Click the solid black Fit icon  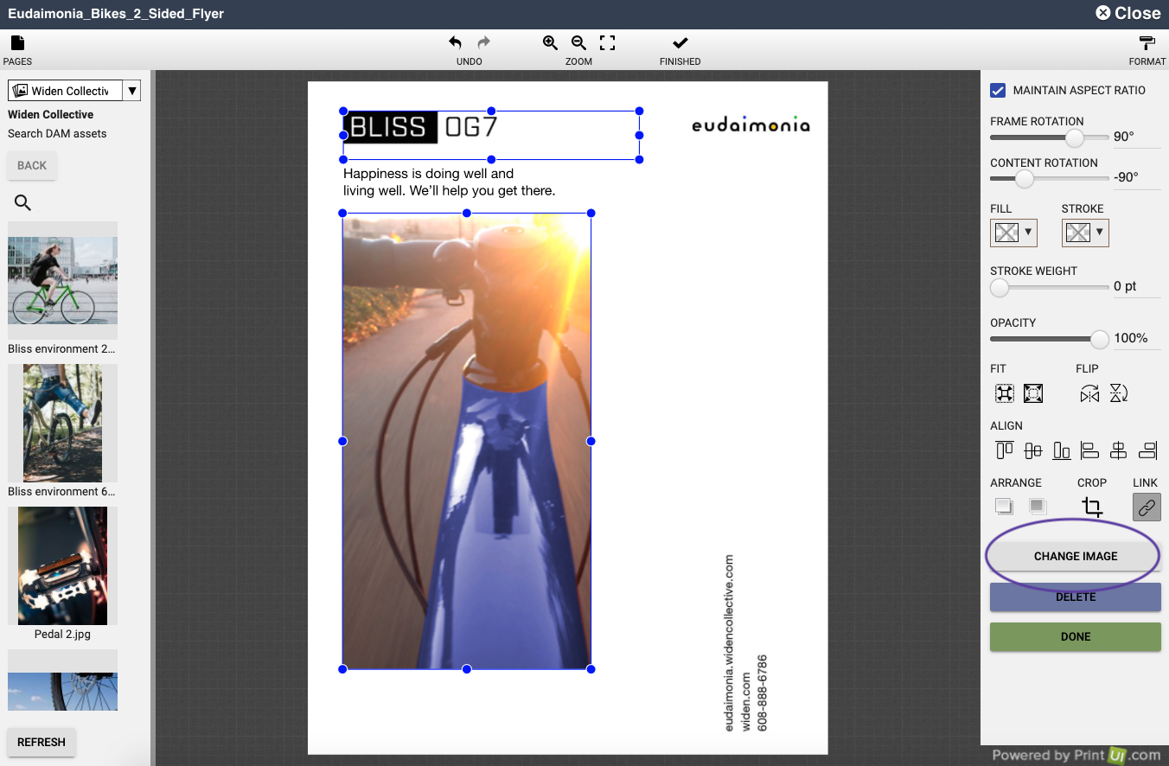1032,394
